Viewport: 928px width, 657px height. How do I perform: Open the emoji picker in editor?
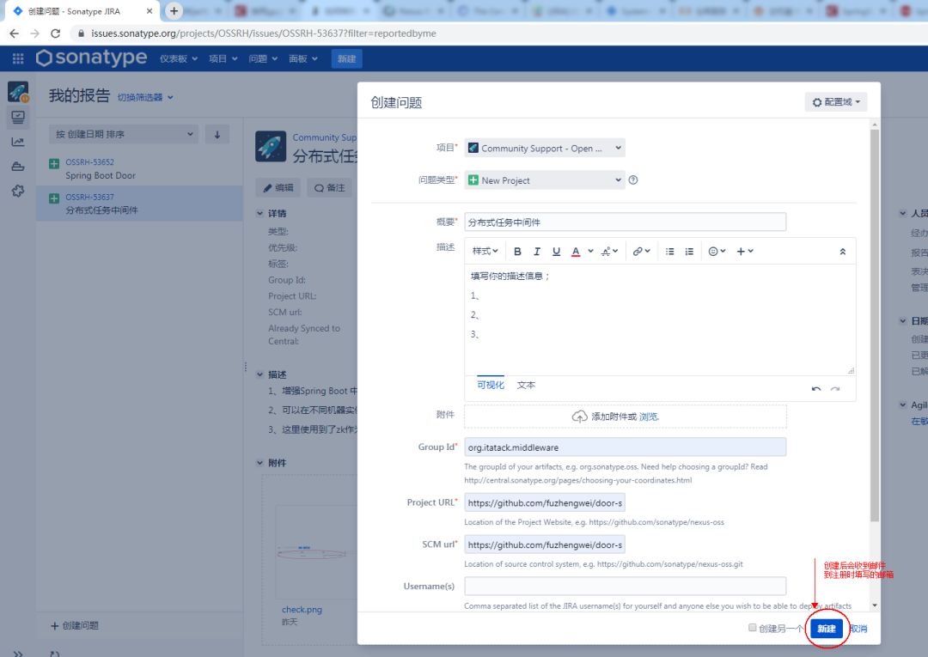point(717,252)
